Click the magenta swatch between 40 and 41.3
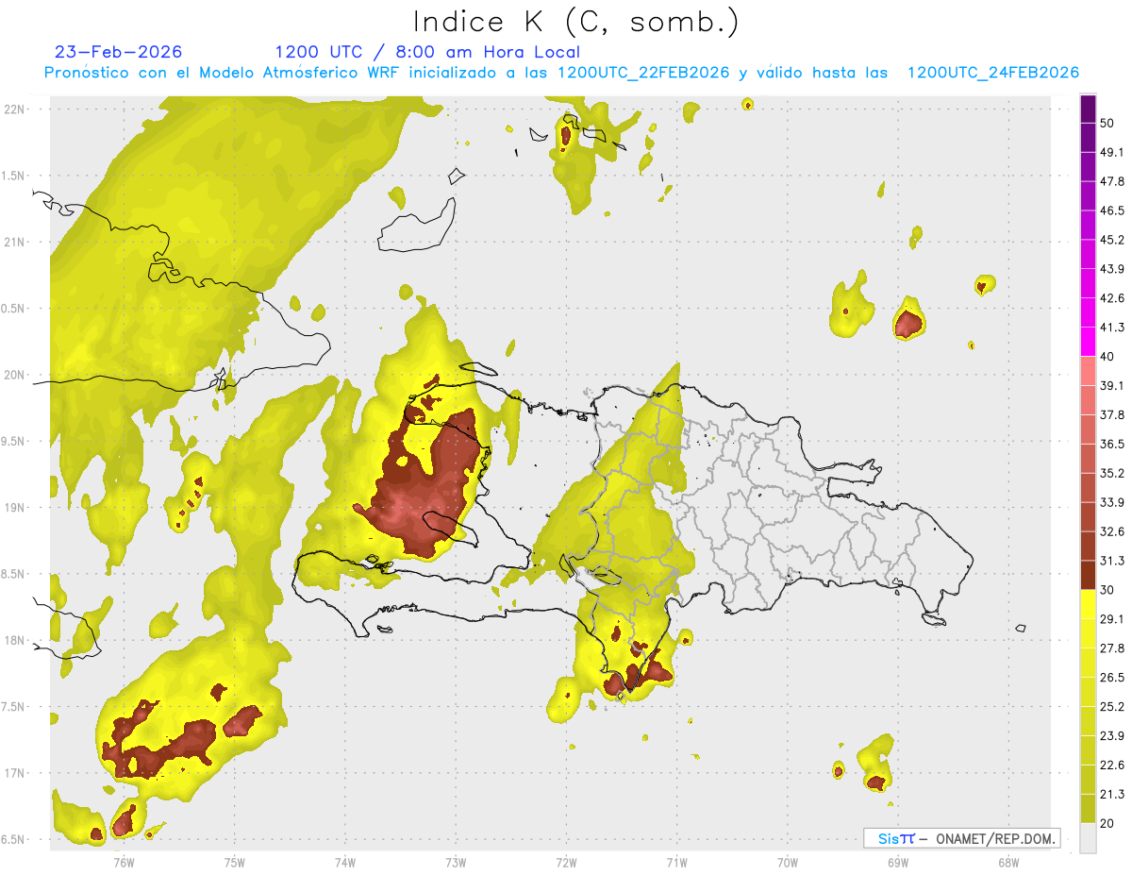The image size is (1132, 875). [x=1089, y=342]
